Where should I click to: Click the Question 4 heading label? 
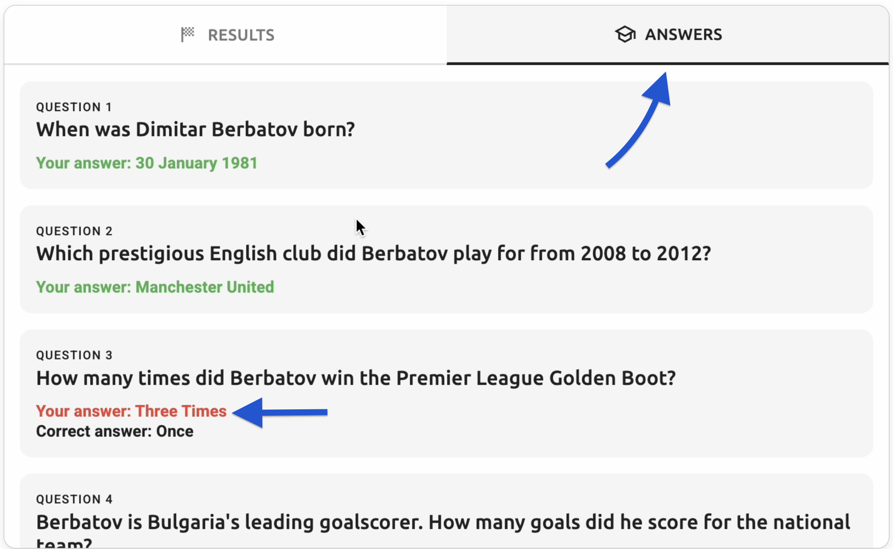coord(74,499)
